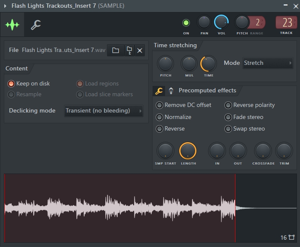Click the LENGTH knob
Image resolution: width=300 pixels, height=247 pixels.
tap(188, 151)
